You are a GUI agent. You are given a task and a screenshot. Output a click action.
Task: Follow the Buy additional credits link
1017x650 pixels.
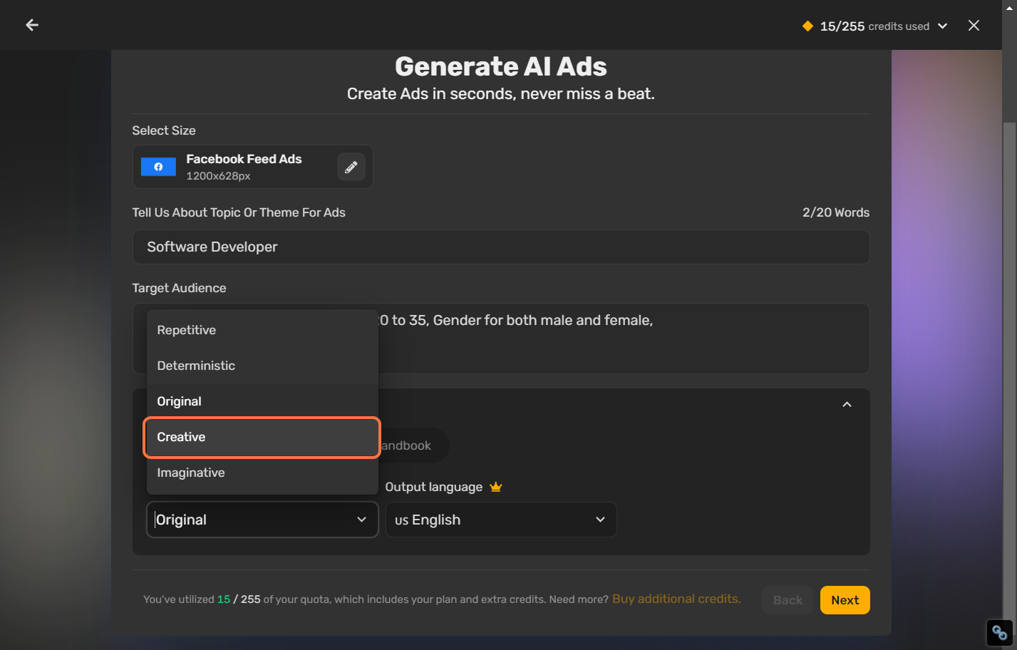pos(676,599)
